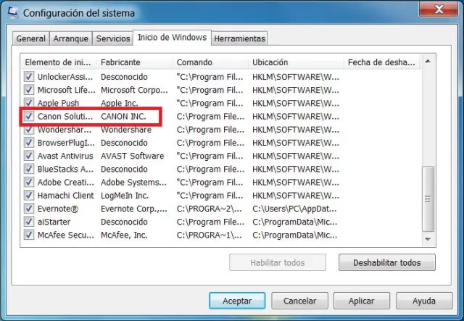
Task: Click the list scrollbar up arrow
Action: pyautogui.click(x=428, y=62)
